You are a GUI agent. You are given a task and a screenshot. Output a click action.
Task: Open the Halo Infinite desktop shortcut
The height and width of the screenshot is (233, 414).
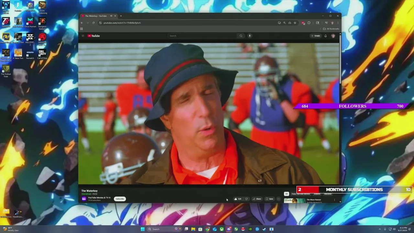18,22
